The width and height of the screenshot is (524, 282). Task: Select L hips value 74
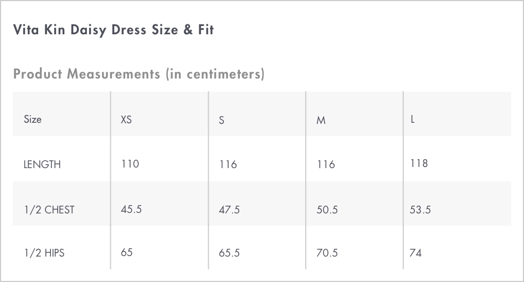(x=416, y=253)
